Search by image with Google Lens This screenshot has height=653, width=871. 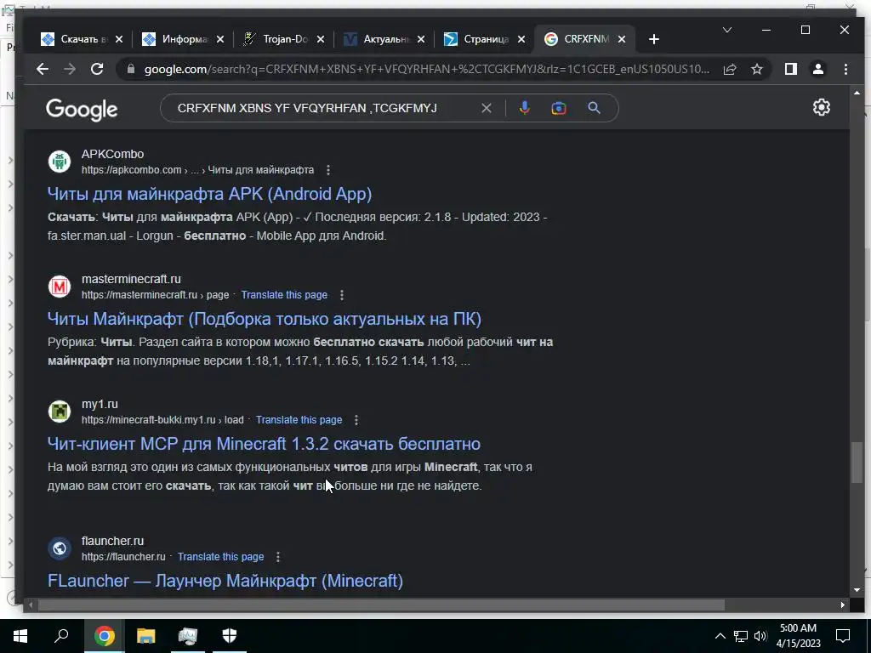click(559, 108)
